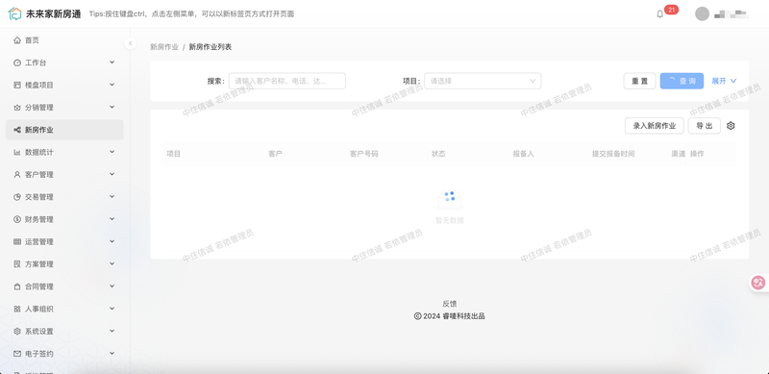Image resolution: width=769 pixels, height=374 pixels.
Task: Click the floating translate icon at right edge
Action: click(758, 283)
